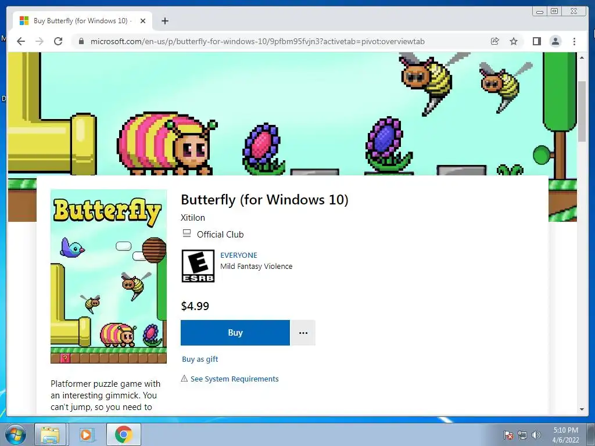Viewport: 595px width, 446px height.
Task: Click the warning triangle beside System Requirements
Action: tap(184, 379)
